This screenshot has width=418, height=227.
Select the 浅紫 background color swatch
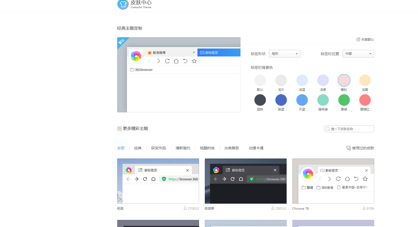click(x=323, y=80)
